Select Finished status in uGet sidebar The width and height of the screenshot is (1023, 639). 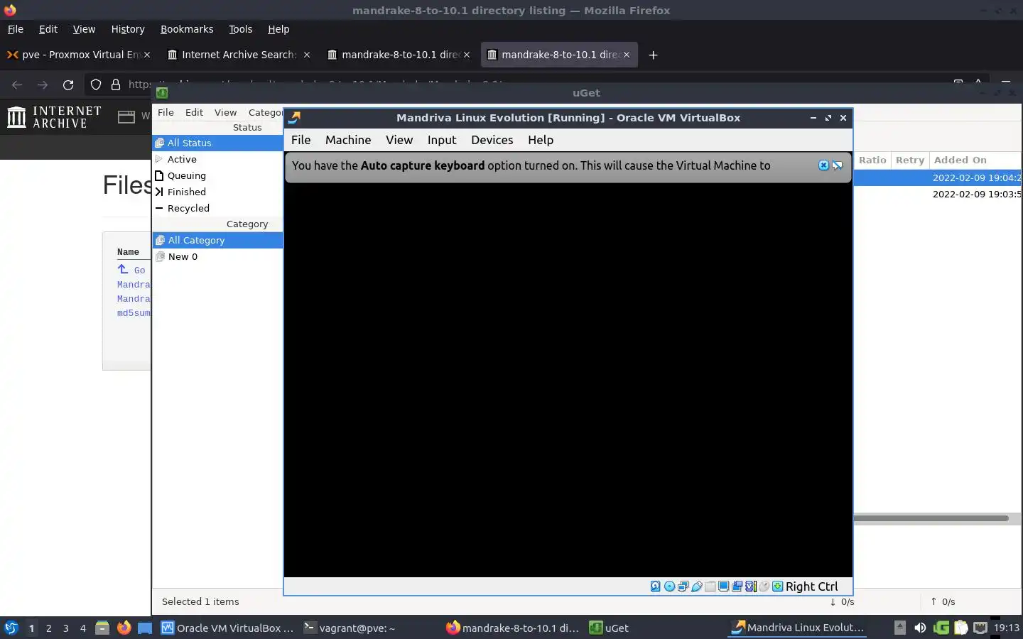(217, 192)
